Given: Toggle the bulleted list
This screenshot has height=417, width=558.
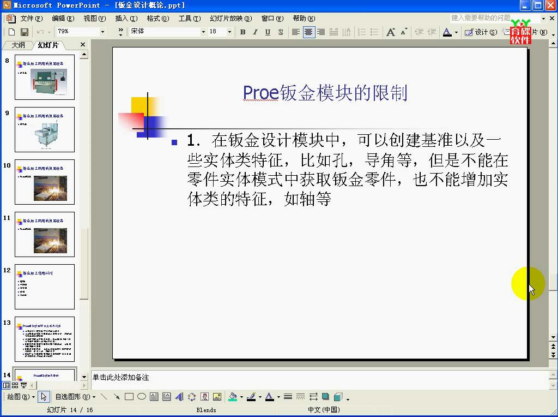Looking at the screenshot, I should pos(374,32).
